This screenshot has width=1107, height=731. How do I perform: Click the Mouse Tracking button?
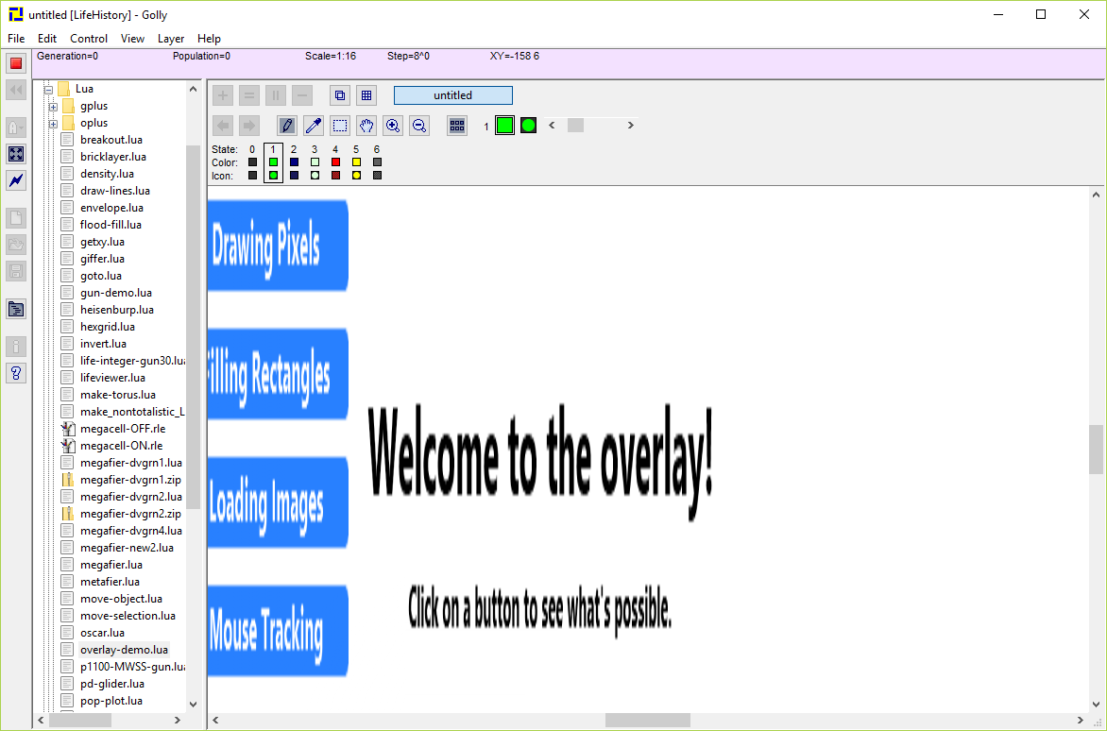pos(278,631)
